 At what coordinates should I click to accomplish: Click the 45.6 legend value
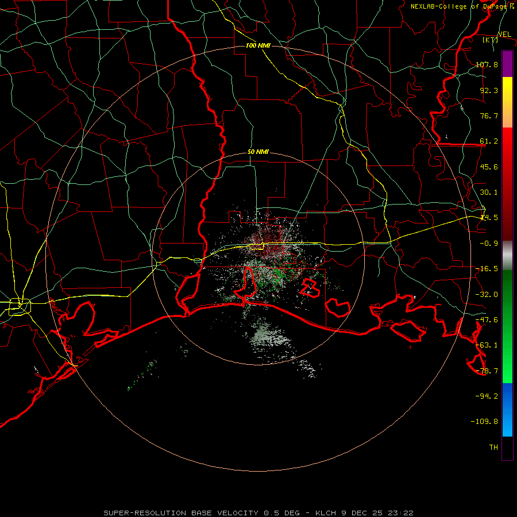click(489, 167)
